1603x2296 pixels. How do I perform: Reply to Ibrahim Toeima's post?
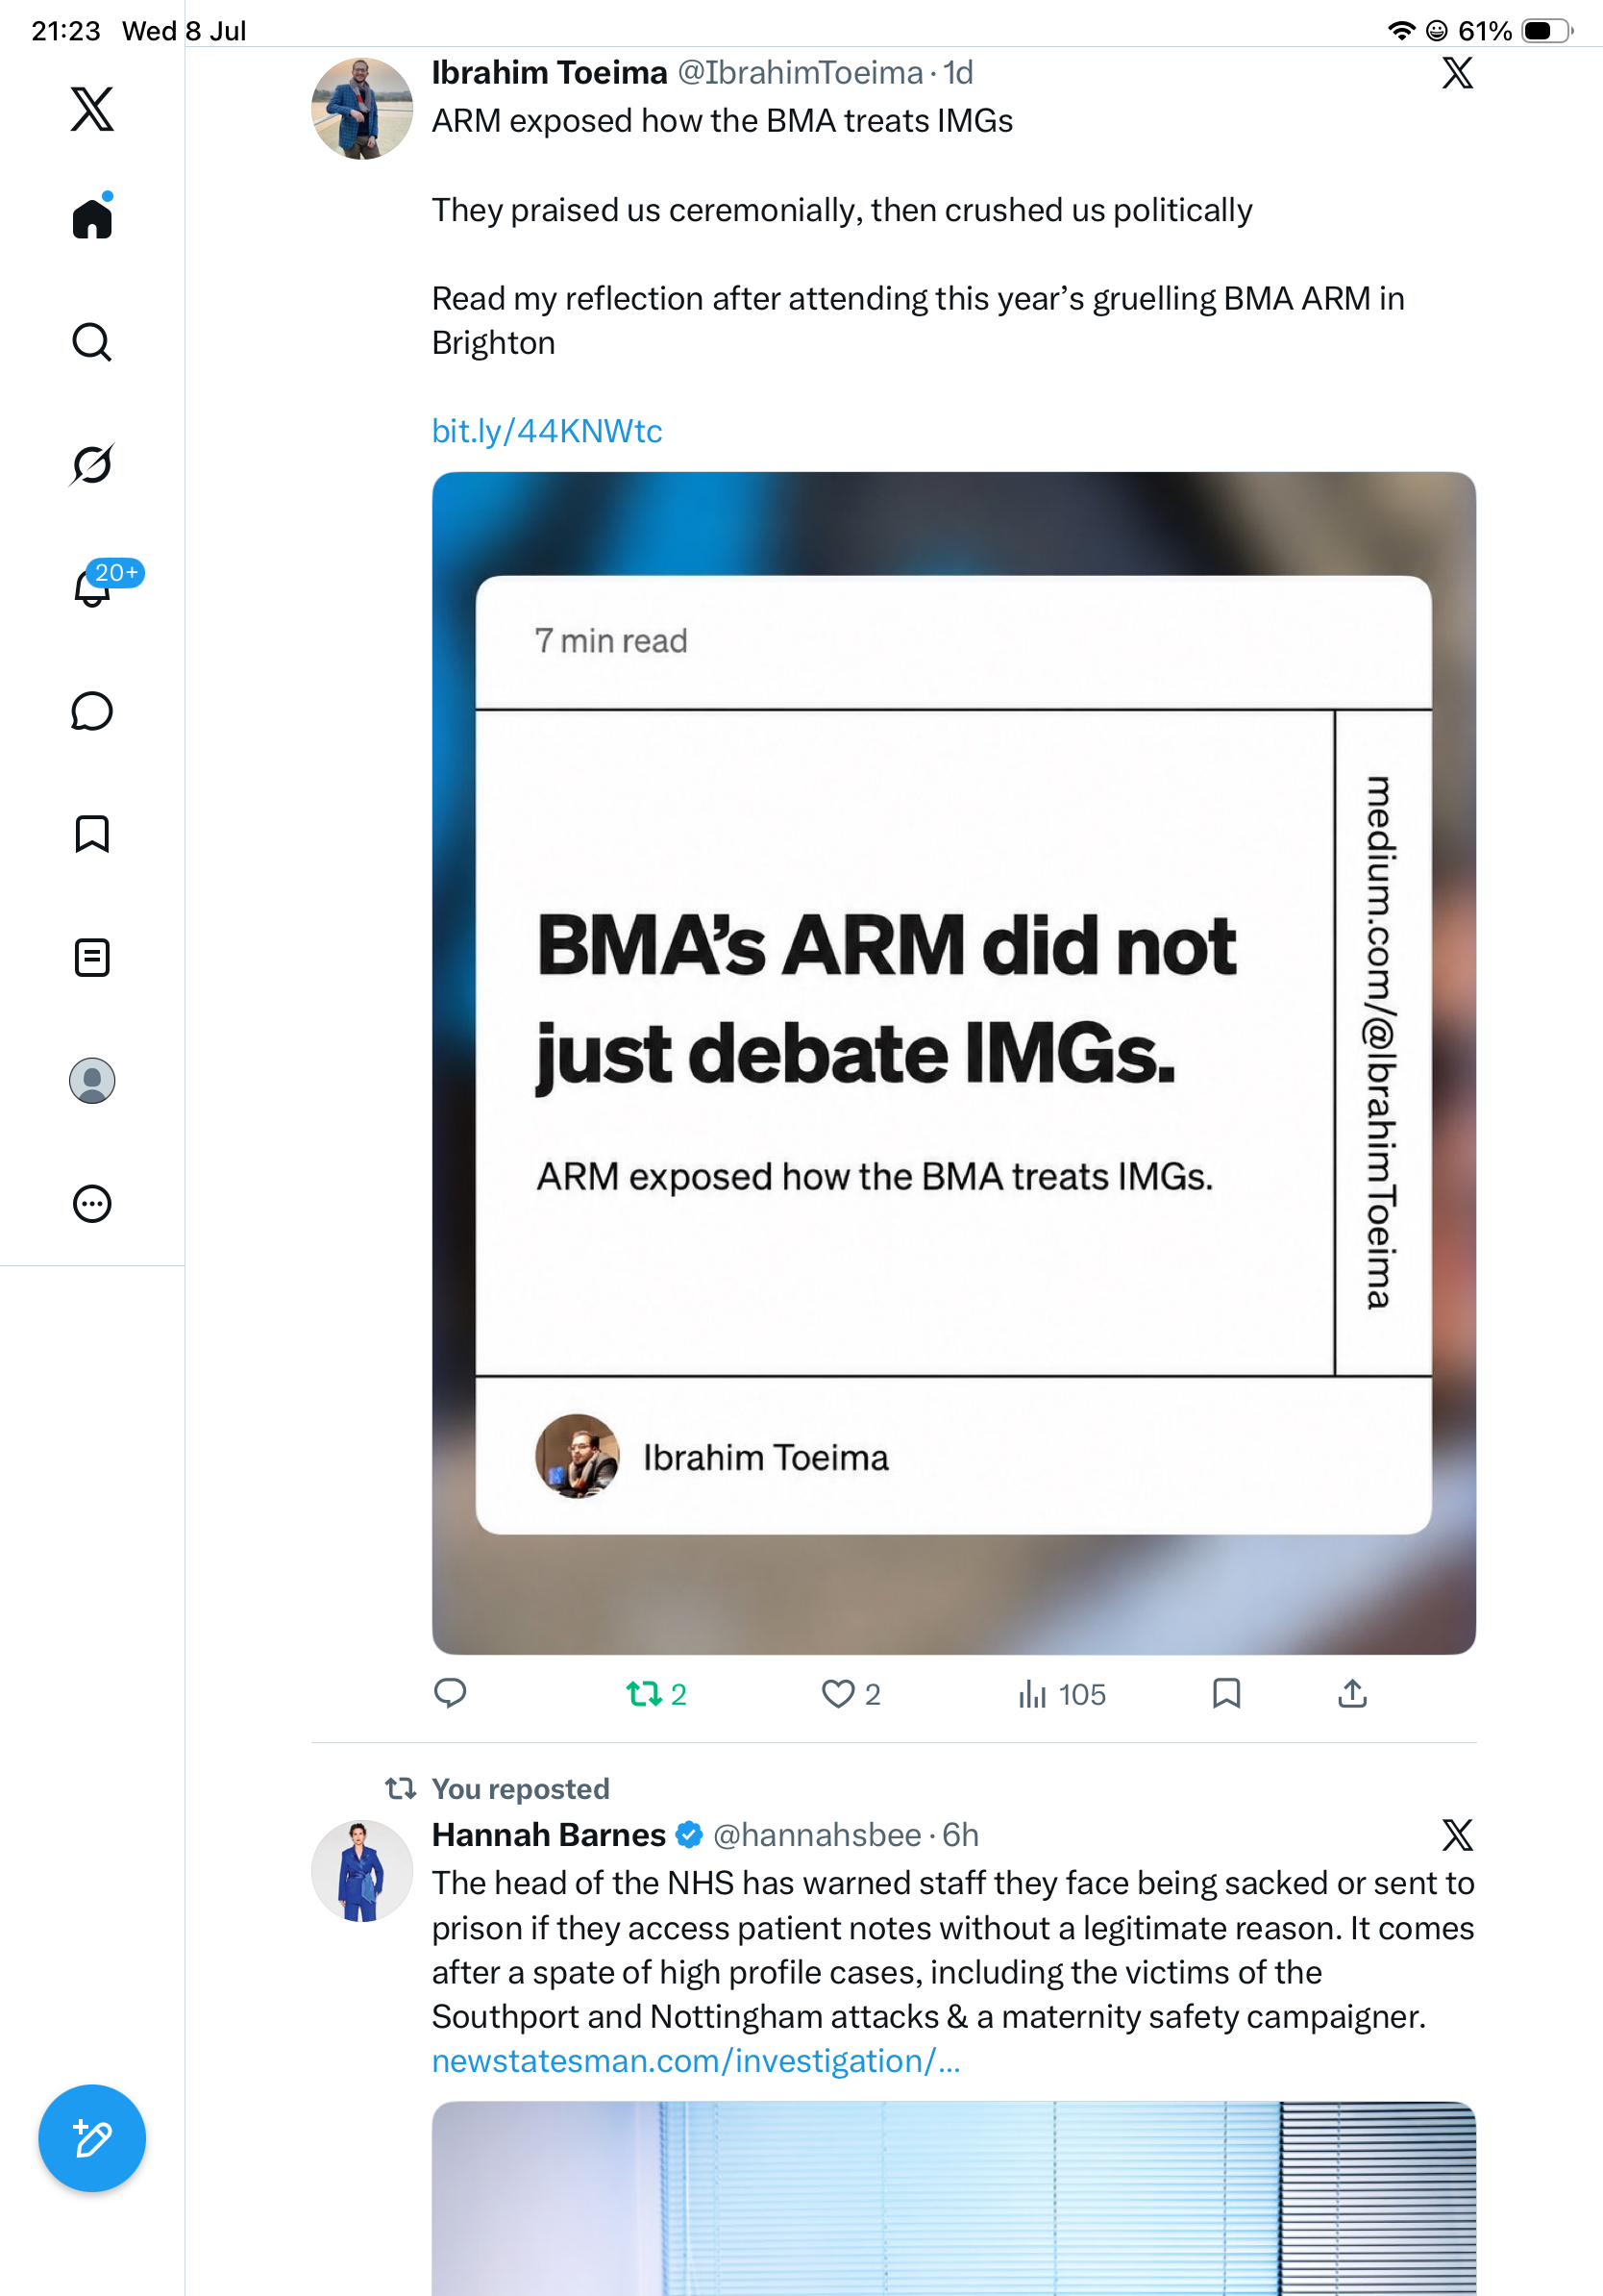450,1693
